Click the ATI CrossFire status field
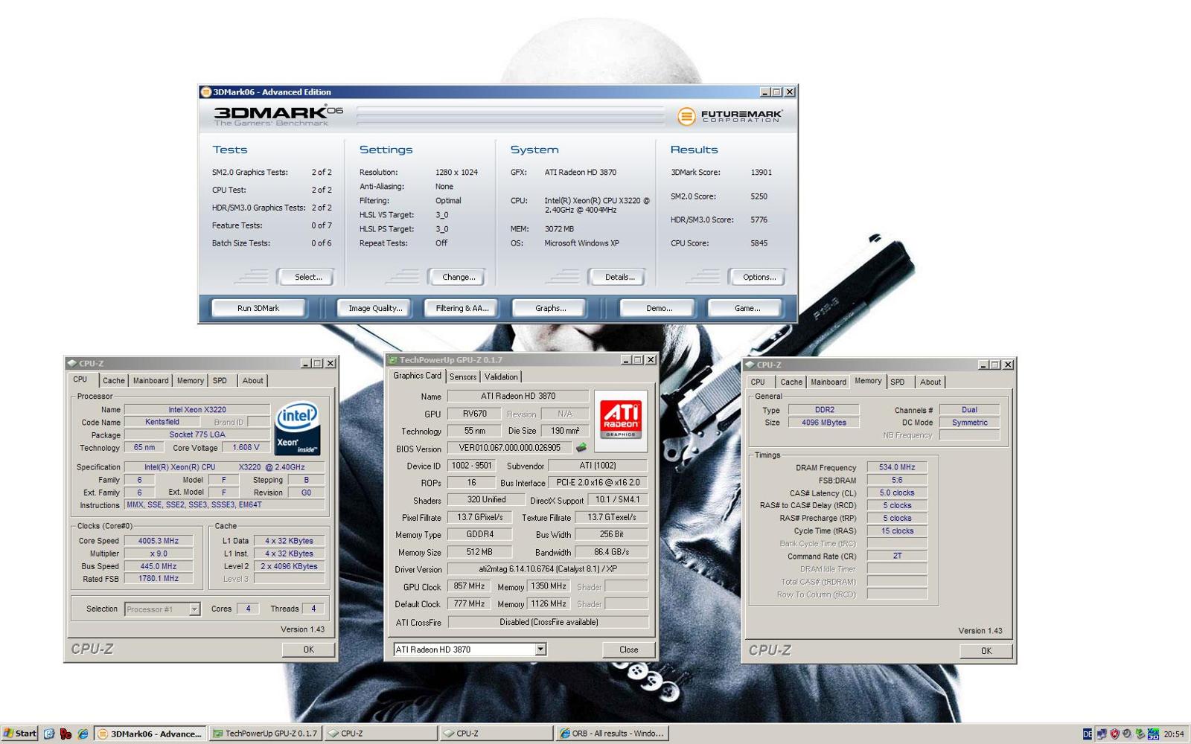This screenshot has width=1191, height=744. 549,622
